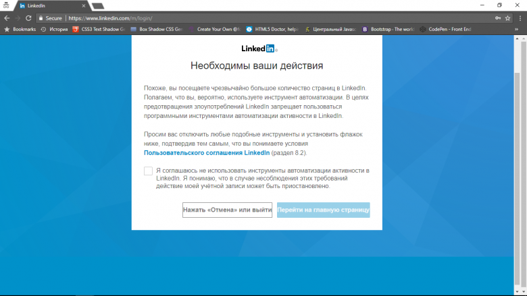Click the HTML5 Doctor bookmark favicon
This screenshot has height=296, width=527.
coord(249,29)
